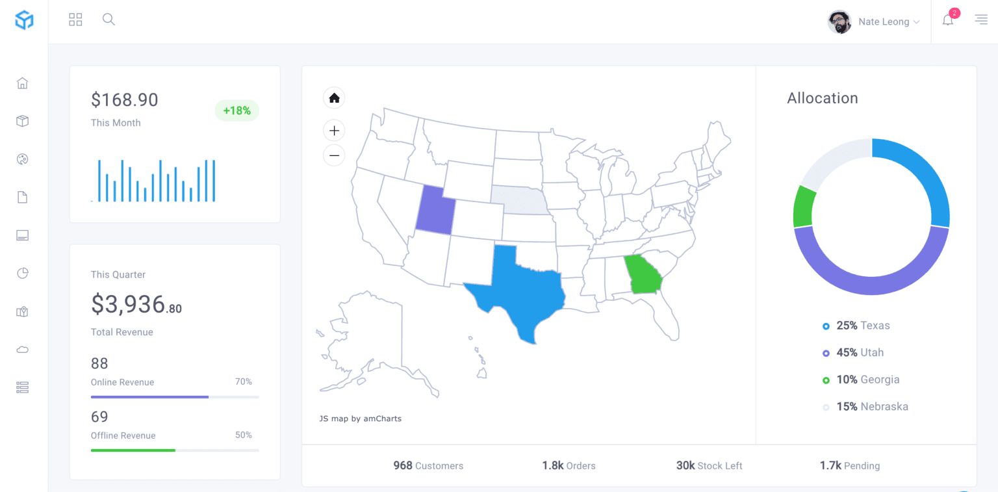Reset the map view with the home button
Screen dimensions: 998x492
tap(334, 97)
